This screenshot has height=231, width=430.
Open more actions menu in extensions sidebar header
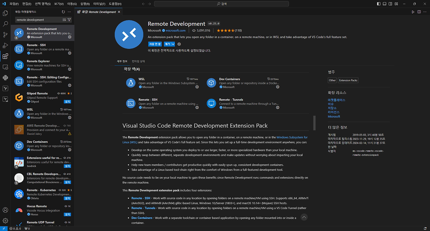[70, 12]
